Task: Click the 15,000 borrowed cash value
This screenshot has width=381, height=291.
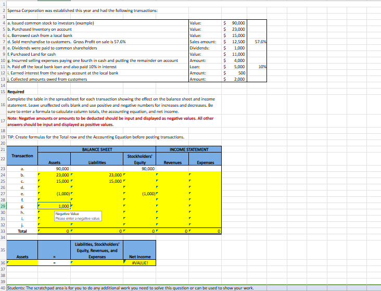Action: [x=234, y=35]
